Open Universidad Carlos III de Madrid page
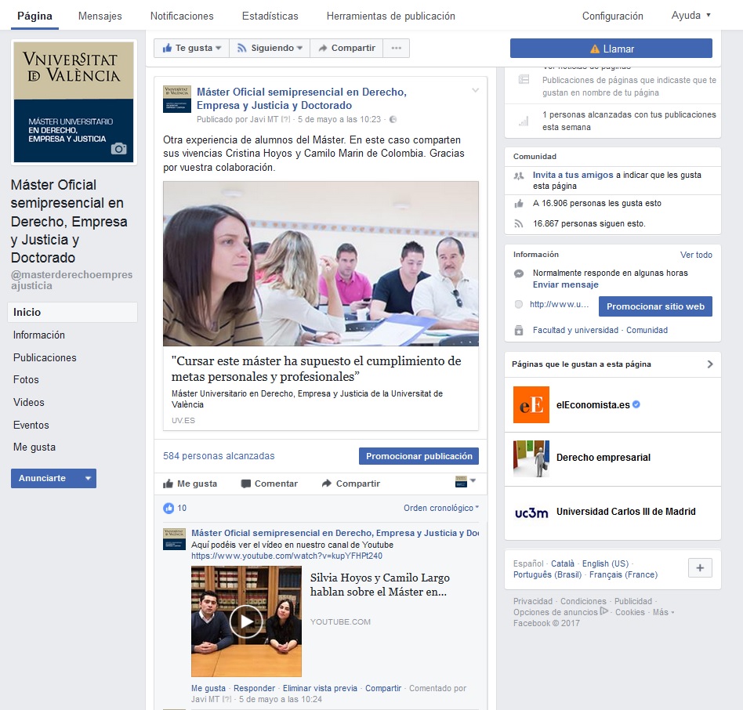Viewport: 743px width, 710px height. tap(626, 512)
